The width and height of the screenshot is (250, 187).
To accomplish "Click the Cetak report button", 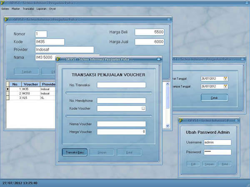I will click(214, 98).
